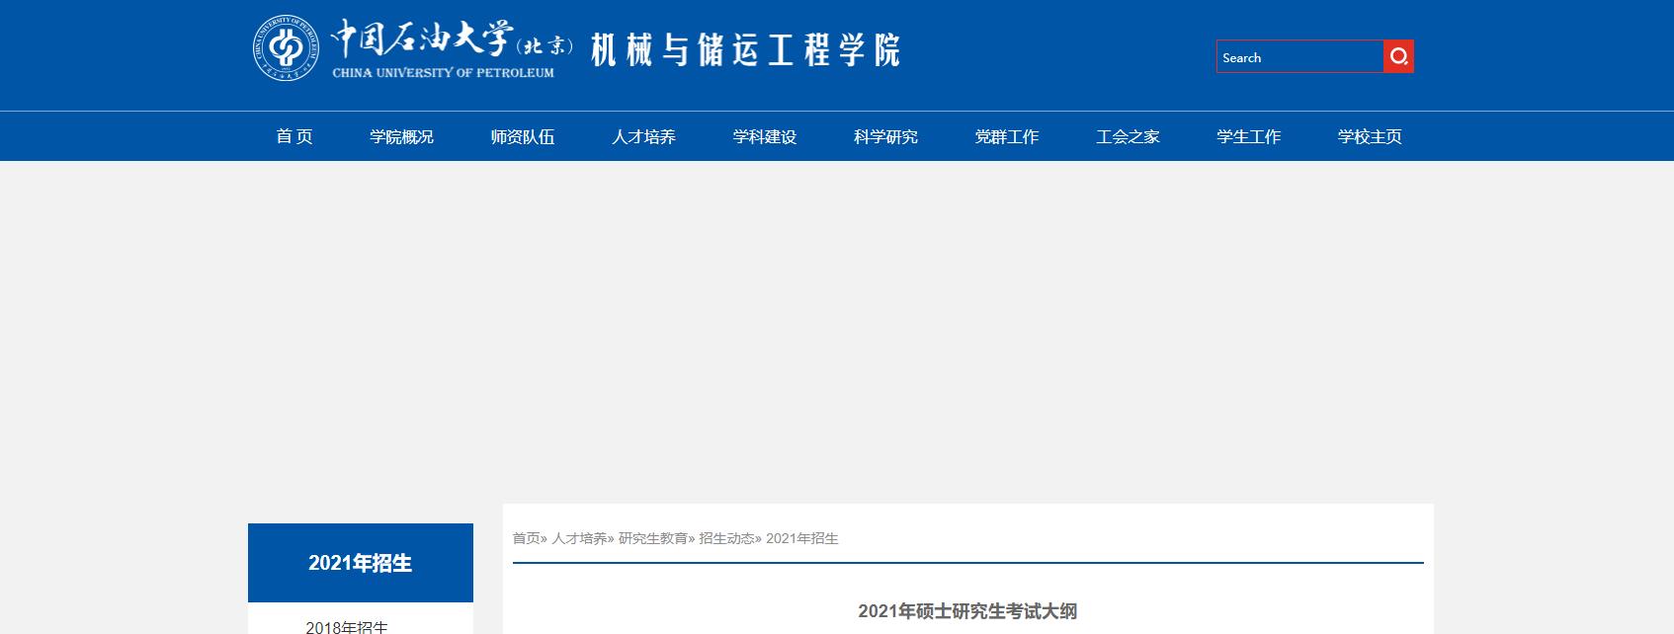
Task: Open the 研究生教育 breadcrumb link
Action: [652, 538]
